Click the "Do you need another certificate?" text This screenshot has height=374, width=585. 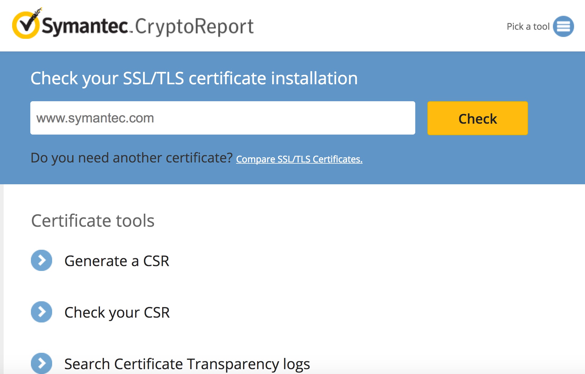pos(132,158)
